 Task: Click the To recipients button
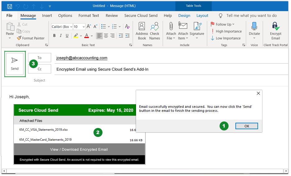click(x=39, y=58)
